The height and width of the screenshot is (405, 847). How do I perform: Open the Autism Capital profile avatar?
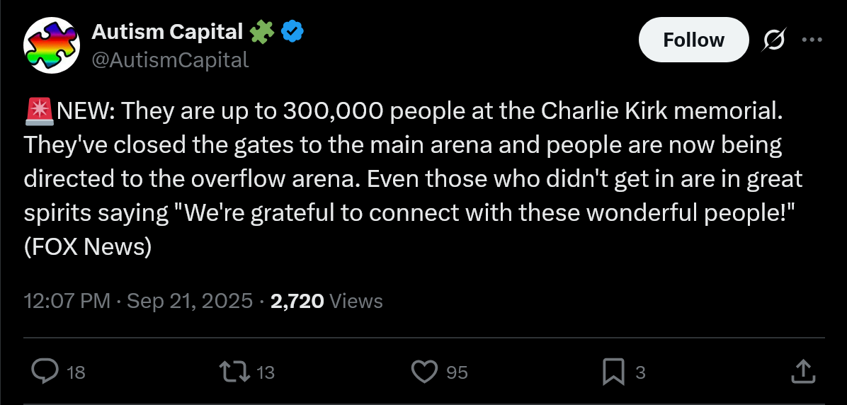tap(52, 45)
